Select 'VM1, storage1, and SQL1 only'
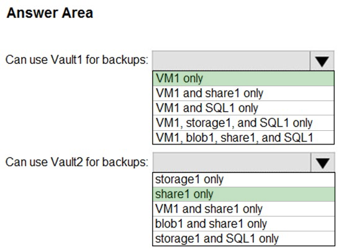This screenshot has width=339, height=250. coord(243,123)
